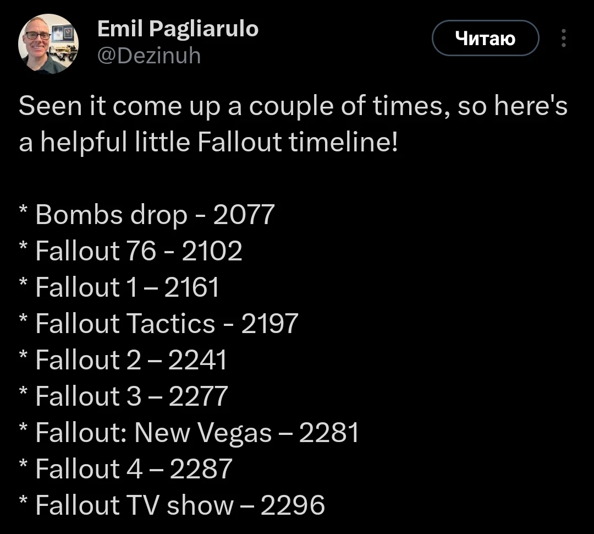Click the 'Fallout 76' title text
594x534 pixels.
(x=96, y=250)
